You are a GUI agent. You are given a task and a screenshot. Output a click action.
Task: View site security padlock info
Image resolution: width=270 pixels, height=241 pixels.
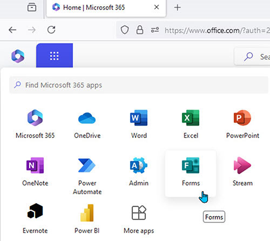click(140, 30)
